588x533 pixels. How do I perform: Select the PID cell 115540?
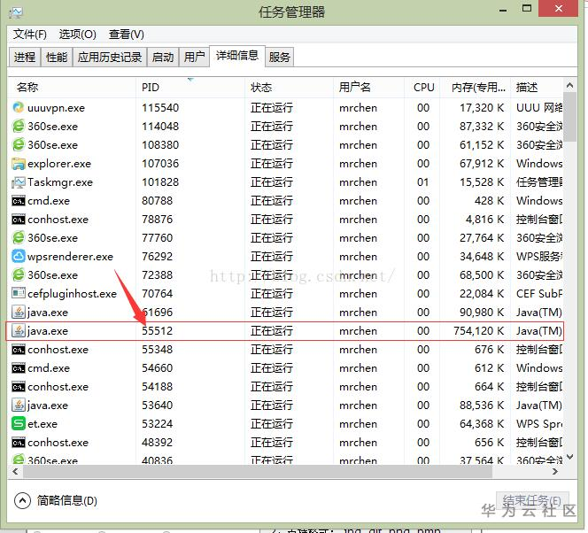[x=160, y=108]
